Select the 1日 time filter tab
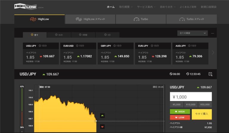This screenshot has width=229, height=133. [107, 35]
